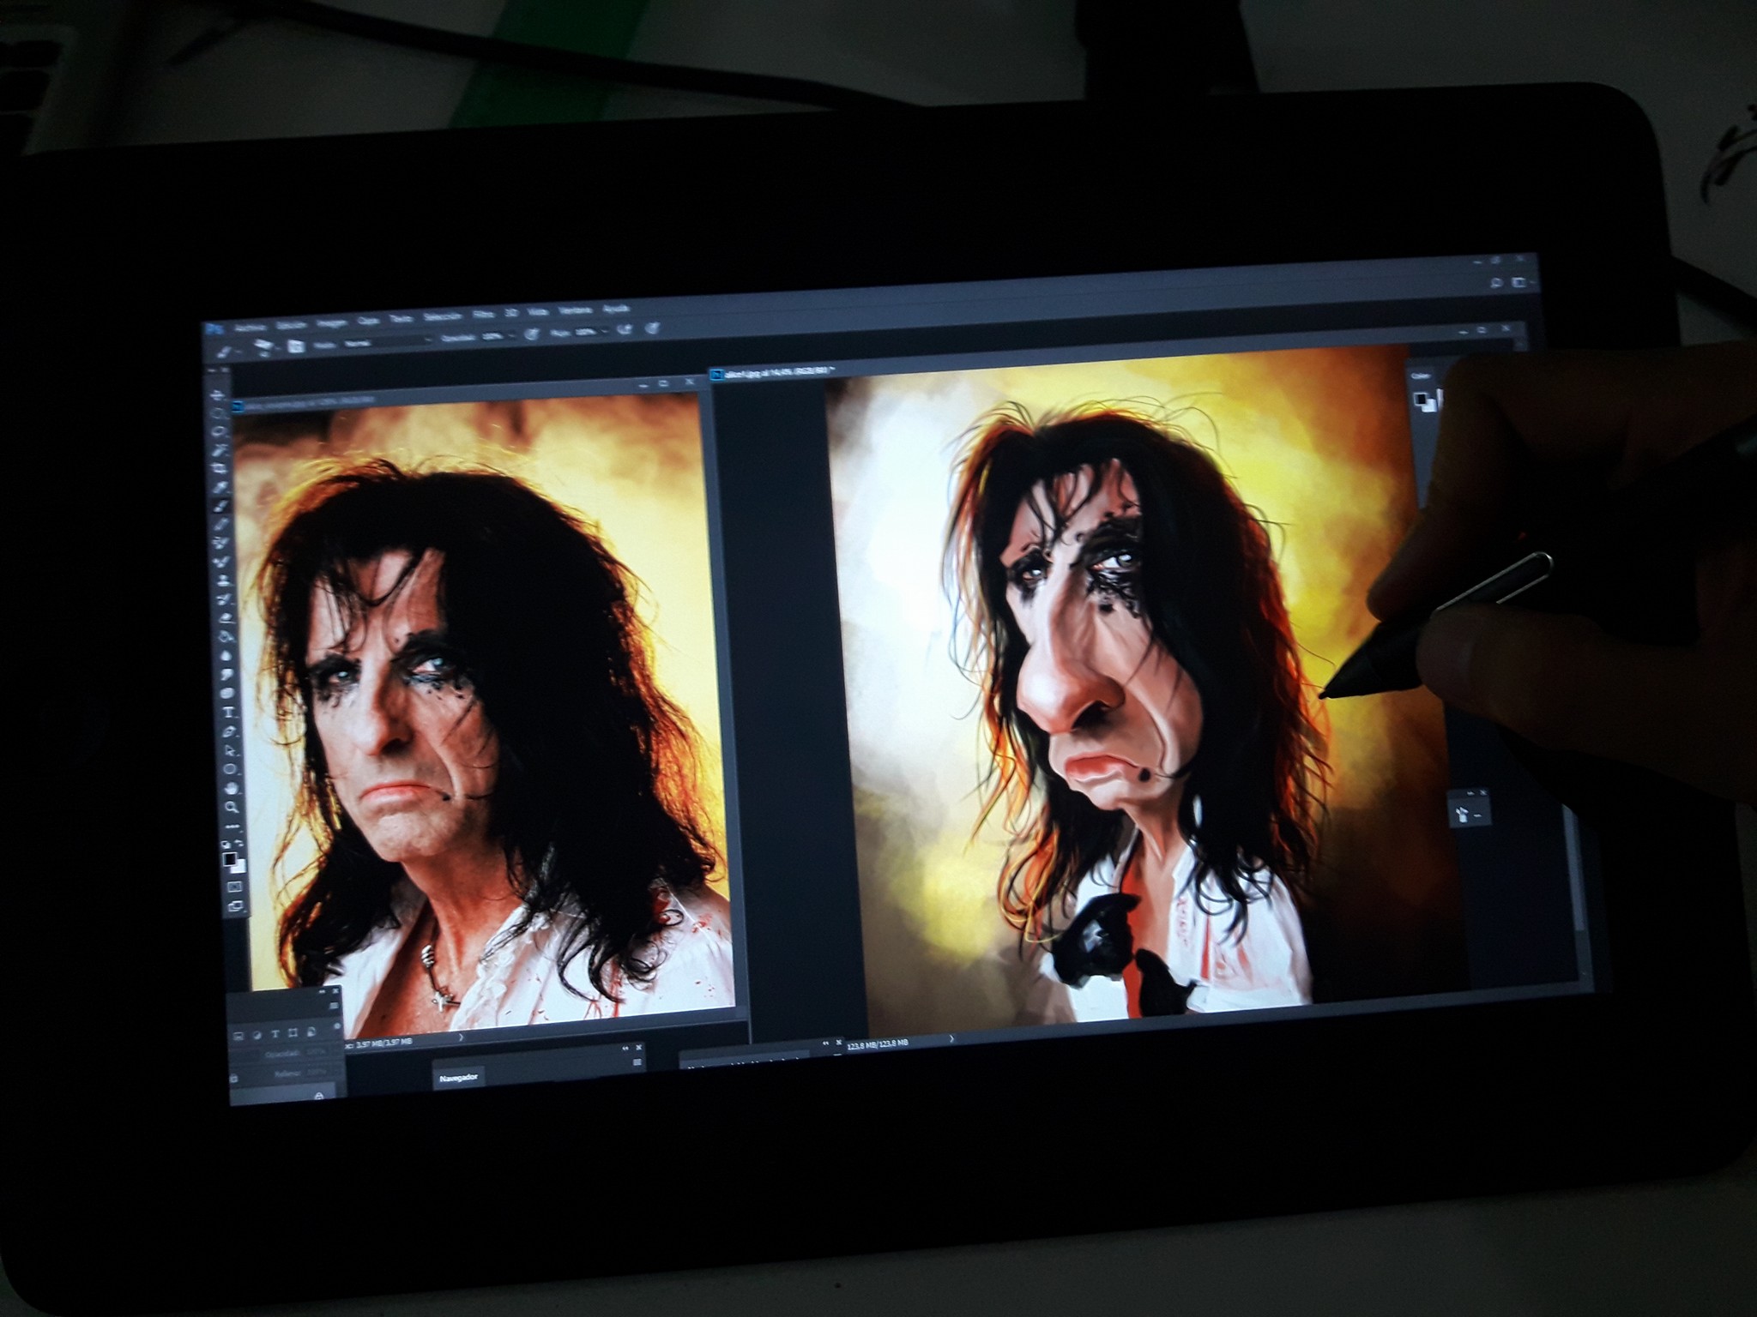Open the Archivo menu
1757x1317 pixels.
[x=250, y=328]
